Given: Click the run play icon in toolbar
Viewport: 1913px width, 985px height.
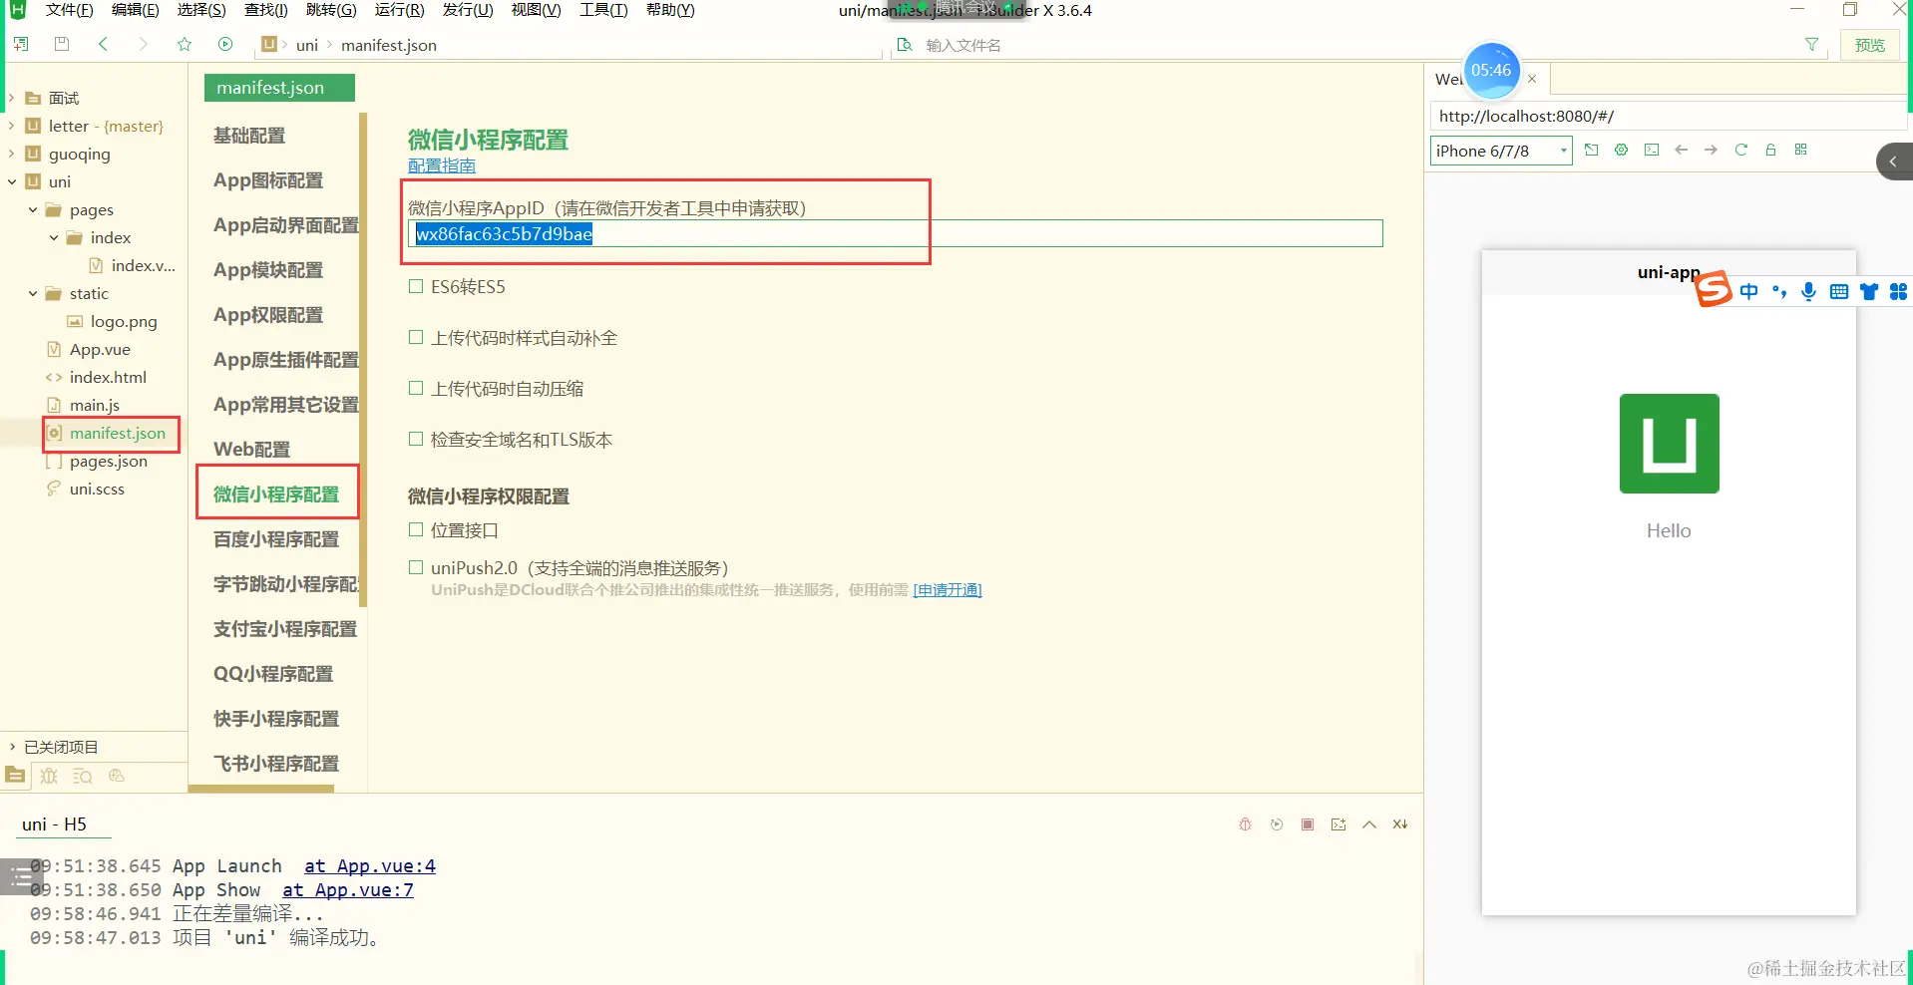Looking at the screenshot, I should [225, 44].
